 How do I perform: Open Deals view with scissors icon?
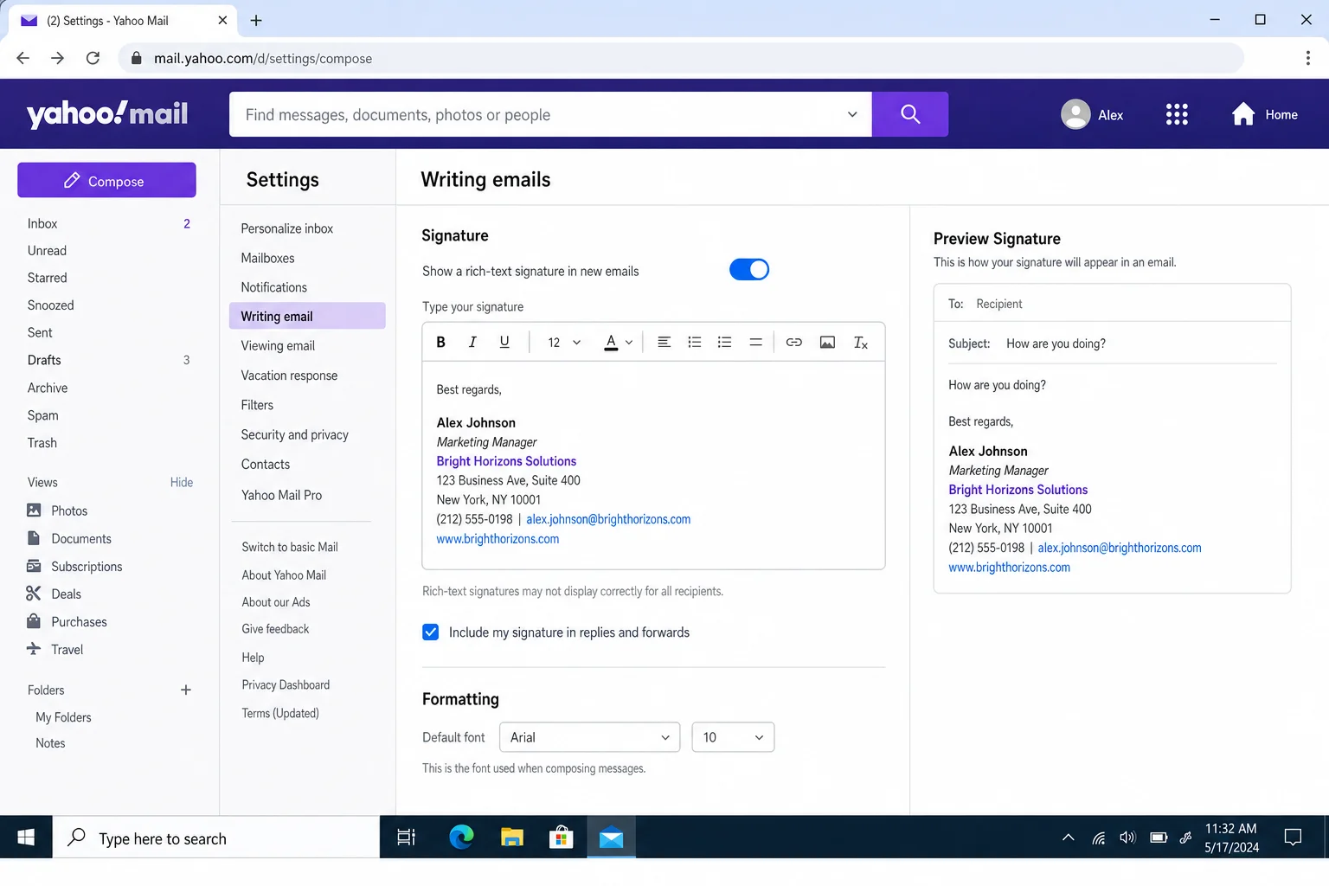tap(54, 594)
